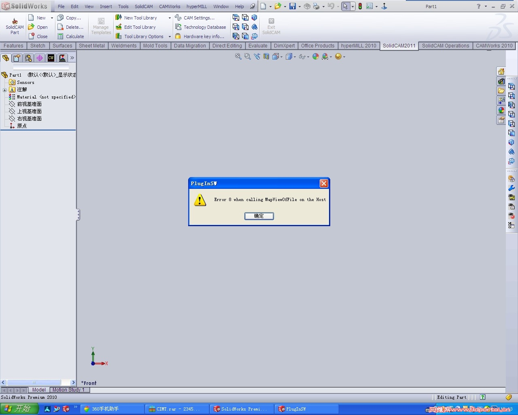The width and height of the screenshot is (518, 415).
Task: Open the SolidCAM manager tab
Action: click(62, 58)
